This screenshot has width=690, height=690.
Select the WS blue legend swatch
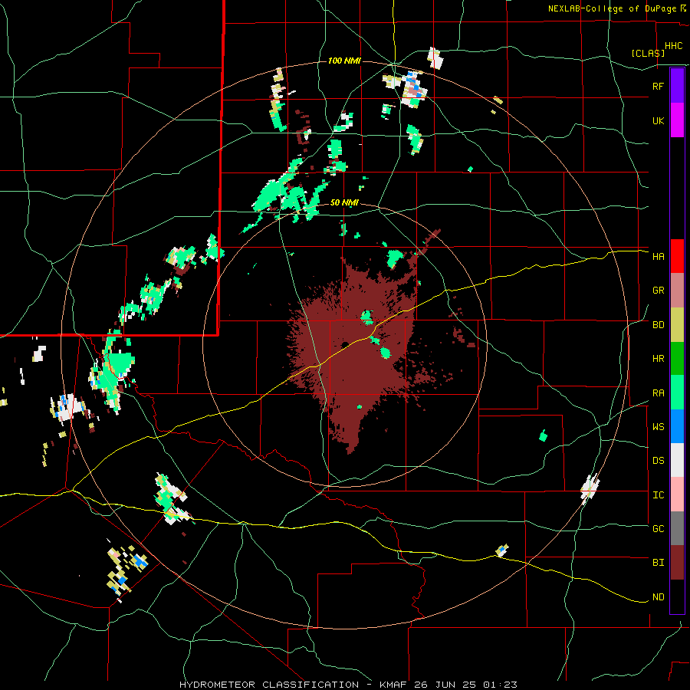677,426
